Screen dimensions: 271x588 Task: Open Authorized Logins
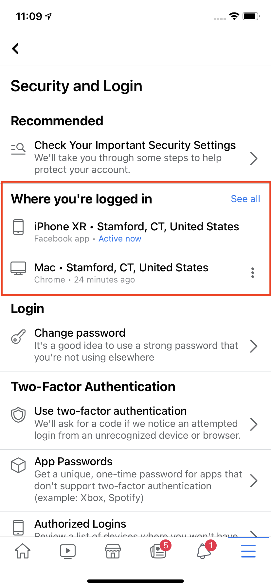coord(80,524)
